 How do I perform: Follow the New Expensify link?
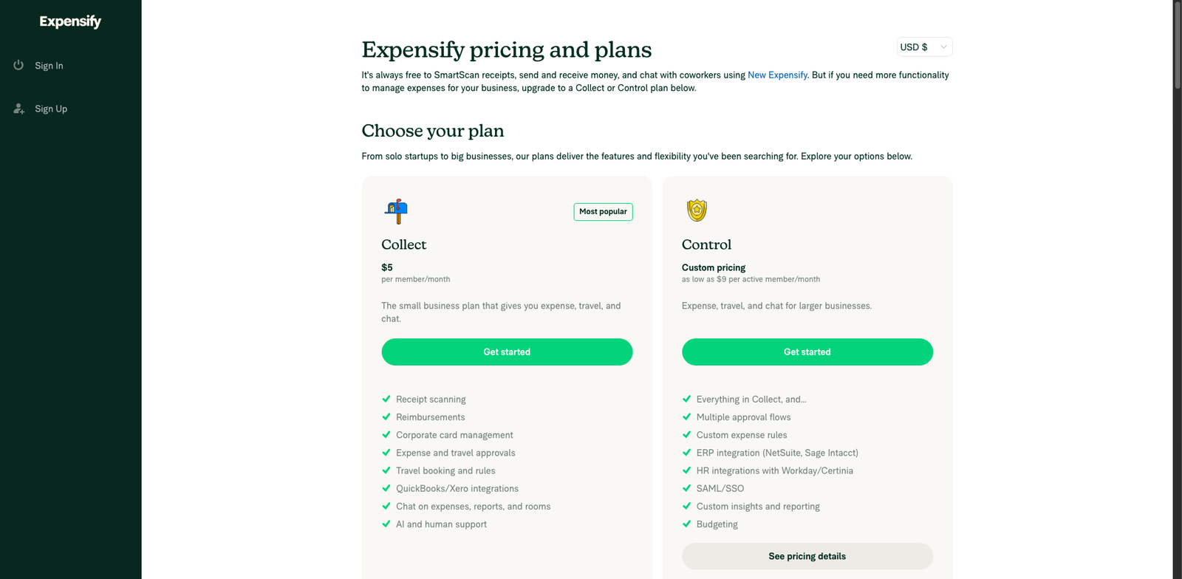pos(777,75)
